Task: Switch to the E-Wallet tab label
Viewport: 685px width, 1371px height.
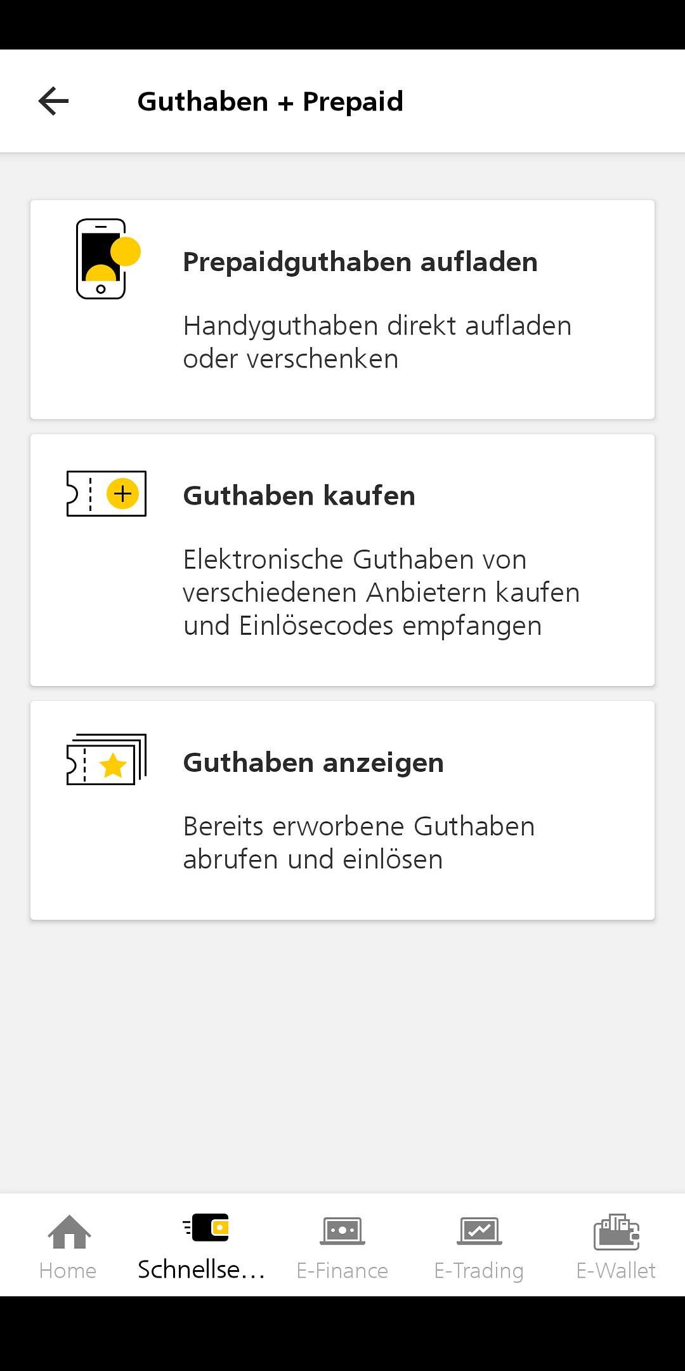Action: pyautogui.click(x=616, y=1271)
